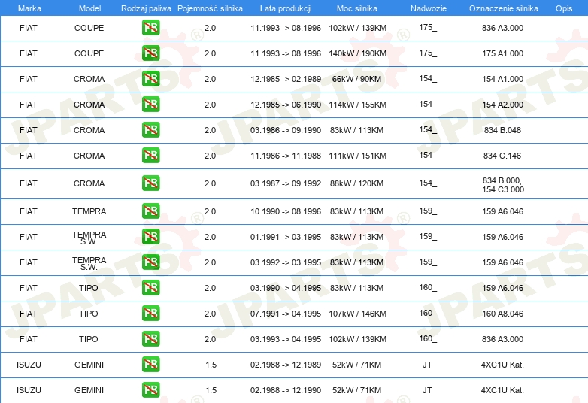The image size is (588, 403).
Task: Sort by the Marka column header
Action: coord(29,8)
